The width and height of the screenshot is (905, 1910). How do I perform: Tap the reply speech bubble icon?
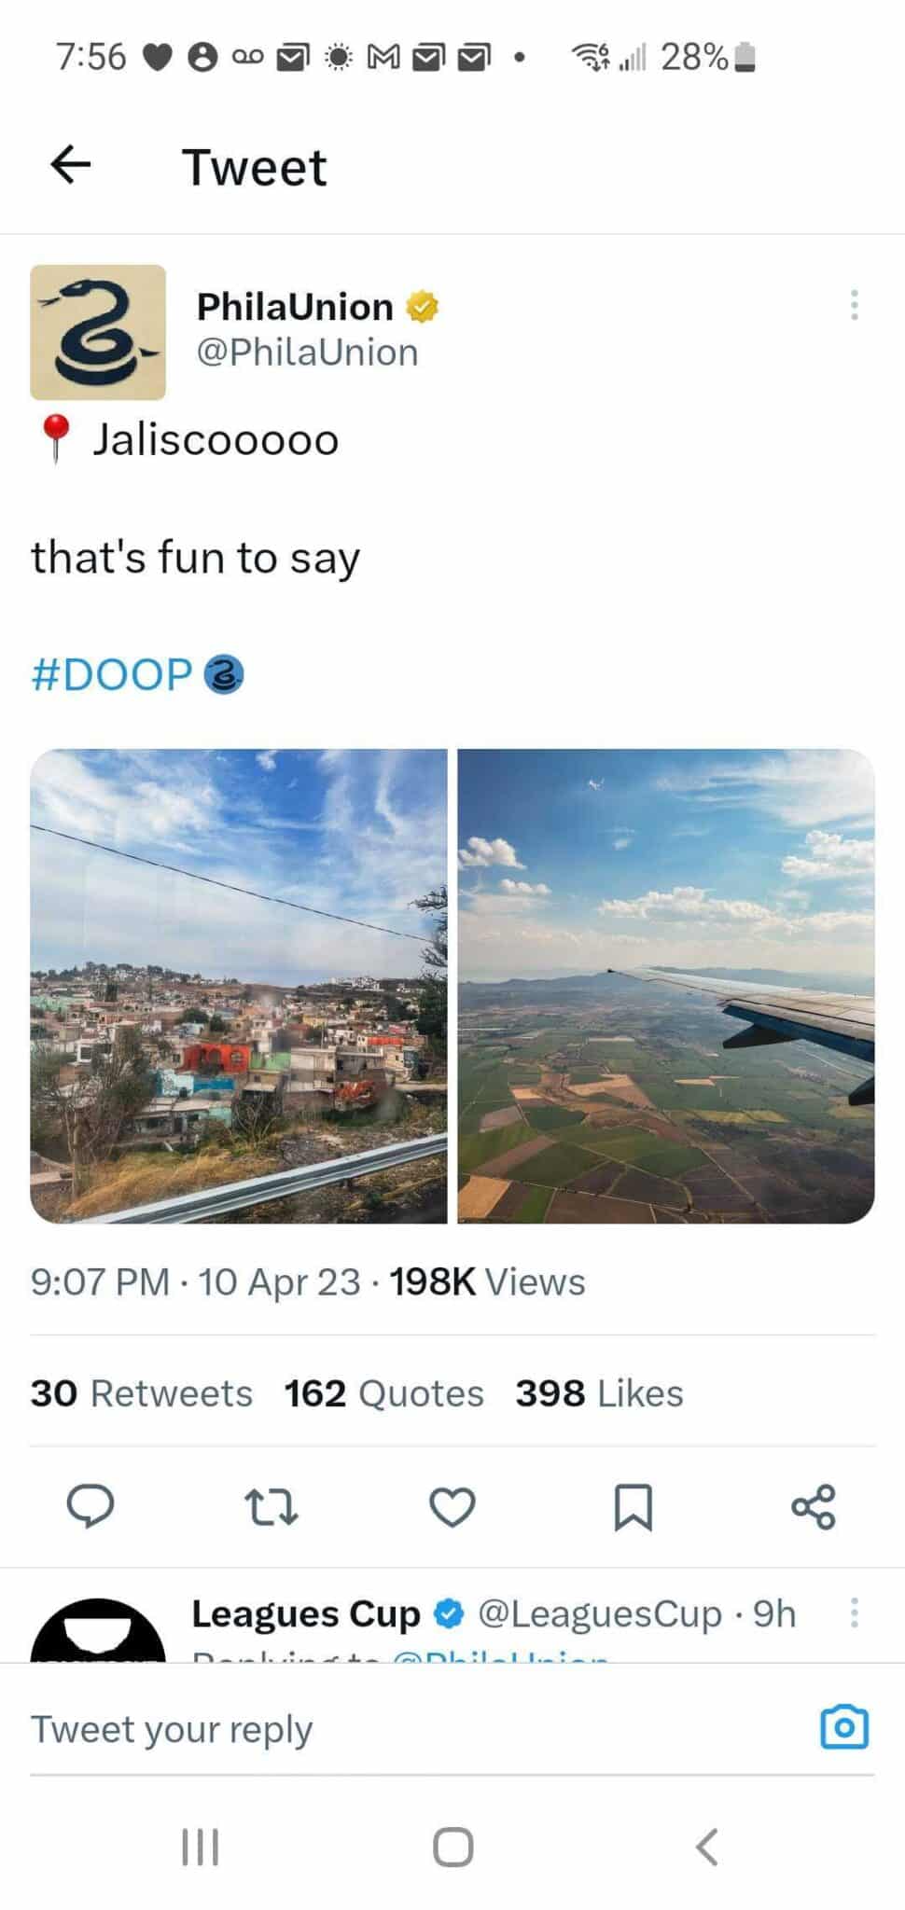tap(90, 1506)
